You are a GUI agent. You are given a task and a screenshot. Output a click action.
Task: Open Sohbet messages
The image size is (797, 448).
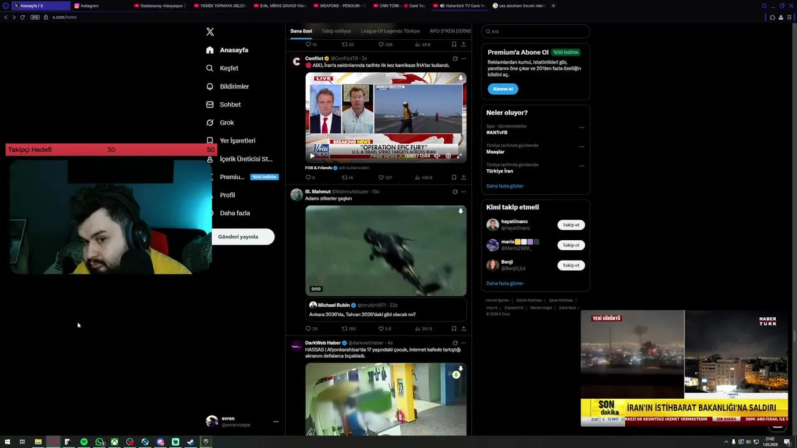pyautogui.click(x=223, y=105)
